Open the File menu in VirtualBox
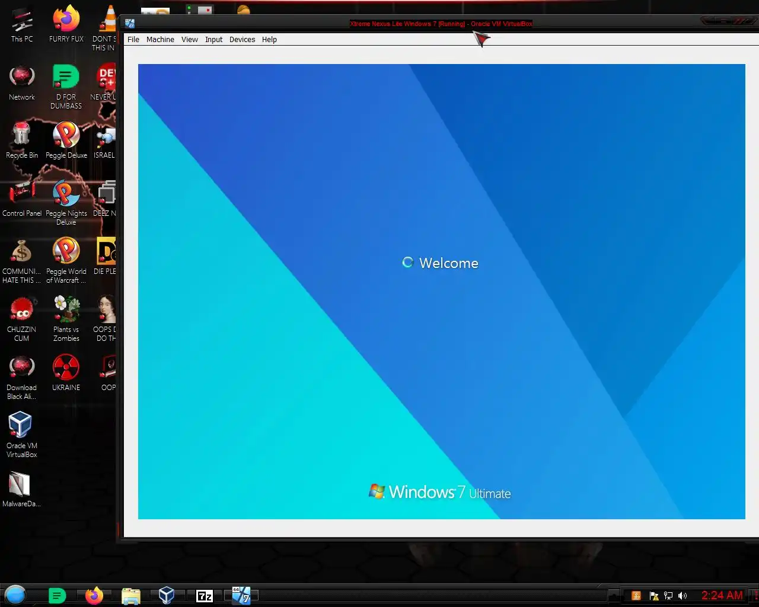The image size is (759, 607). 133,40
